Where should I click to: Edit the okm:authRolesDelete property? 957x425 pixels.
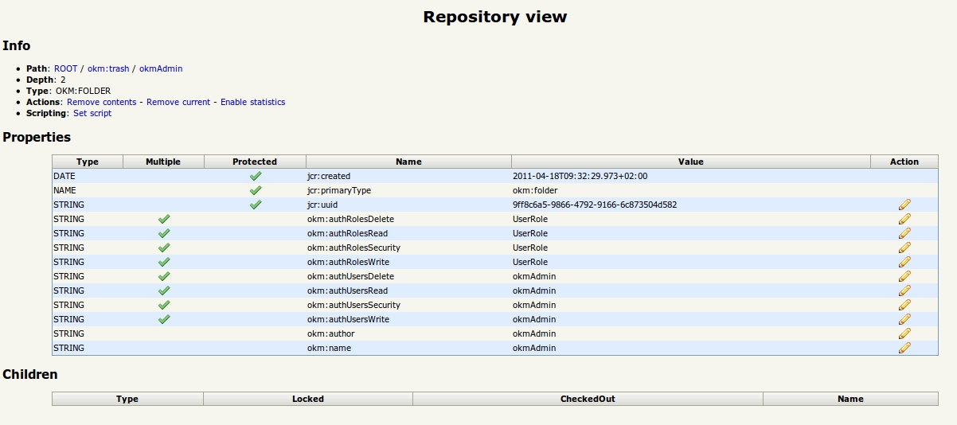tap(904, 219)
